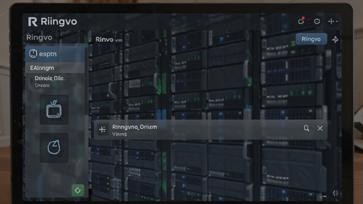Open the TV screen icon tile
363x204 pixels.
coord(54,110)
